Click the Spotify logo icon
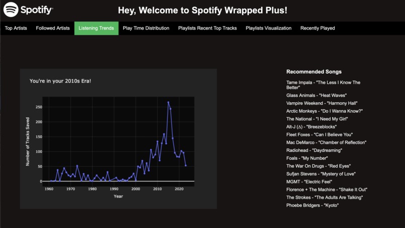Image resolution: width=405 pixels, height=228 pixels. point(11,10)
